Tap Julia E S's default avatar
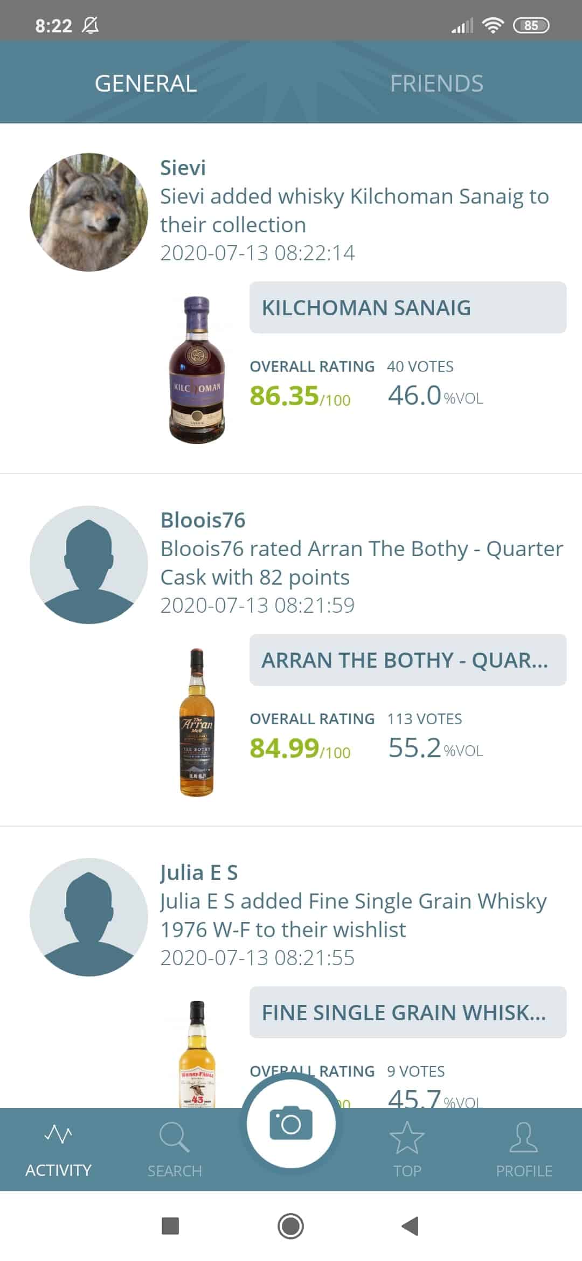The image size is (582, 1261). [x=89, y=917]
